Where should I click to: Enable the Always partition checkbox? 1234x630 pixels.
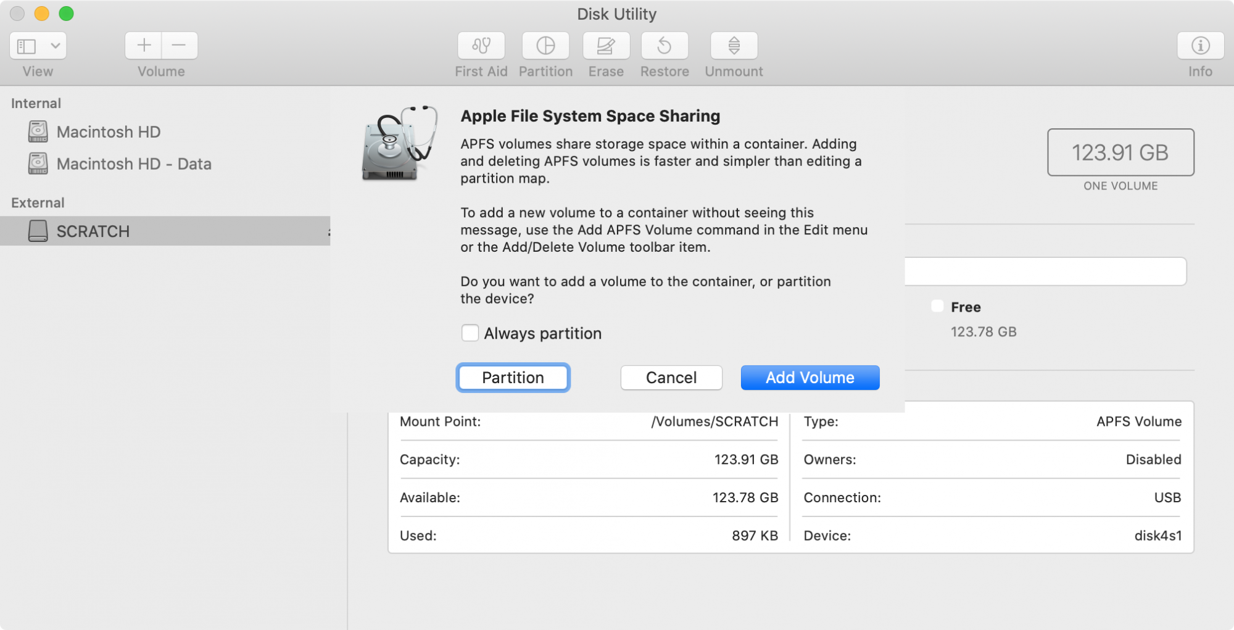click(470, 333)
